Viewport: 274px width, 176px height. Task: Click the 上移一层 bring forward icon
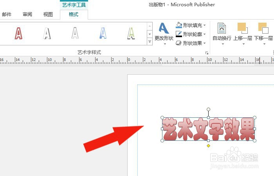tap(243, 28)
